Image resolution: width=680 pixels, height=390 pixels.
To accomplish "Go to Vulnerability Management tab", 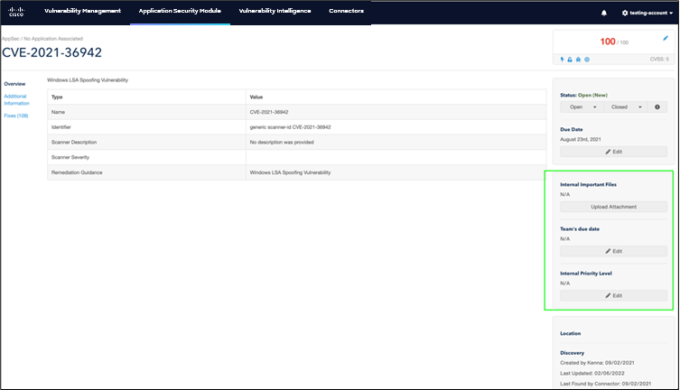I will [x=82, y=11].
